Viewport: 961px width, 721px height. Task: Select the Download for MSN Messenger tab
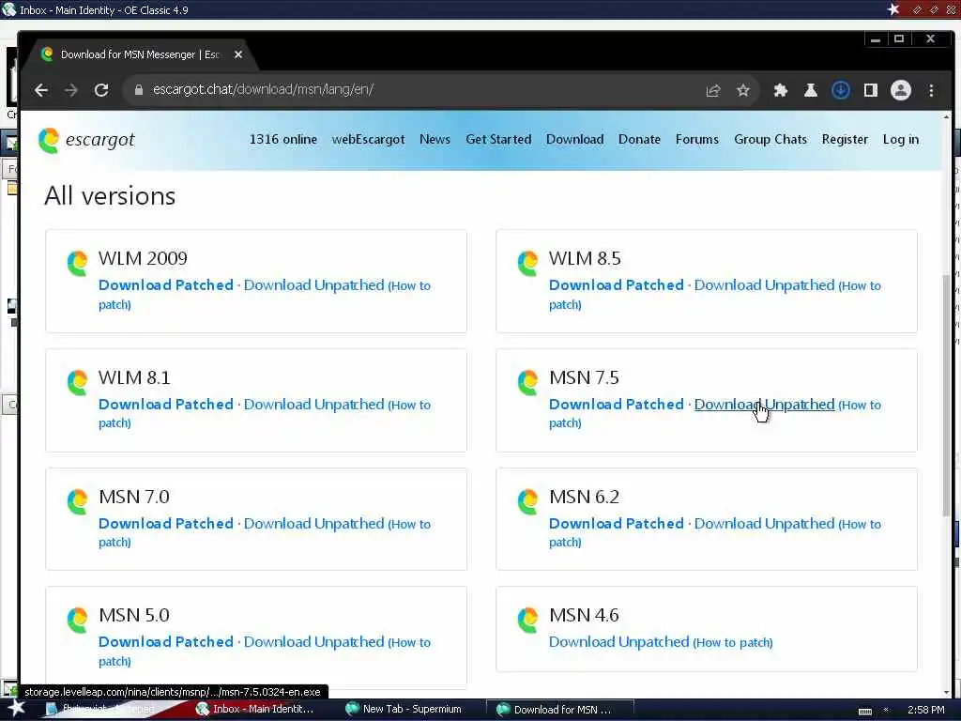point(138,54)
